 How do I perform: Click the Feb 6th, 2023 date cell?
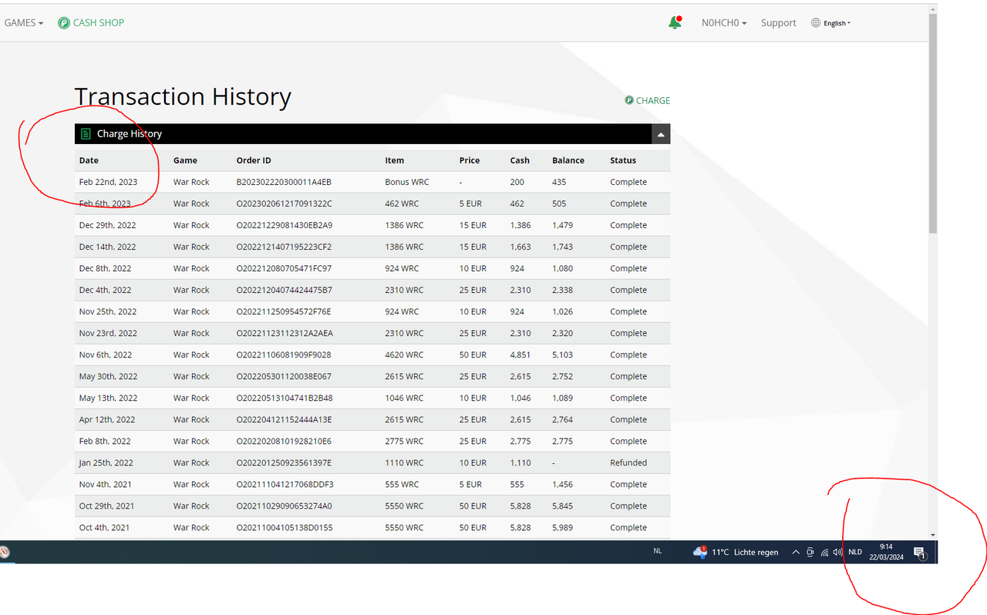[x=105, y=203]
